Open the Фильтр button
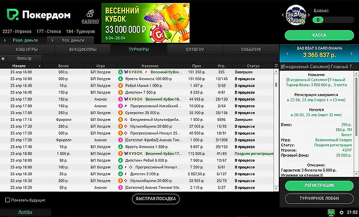 (24, 59)
